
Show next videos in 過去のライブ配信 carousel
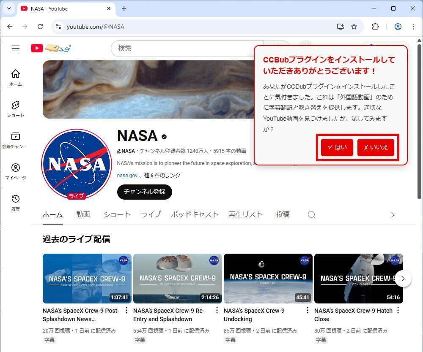click(x=403, y=279)
